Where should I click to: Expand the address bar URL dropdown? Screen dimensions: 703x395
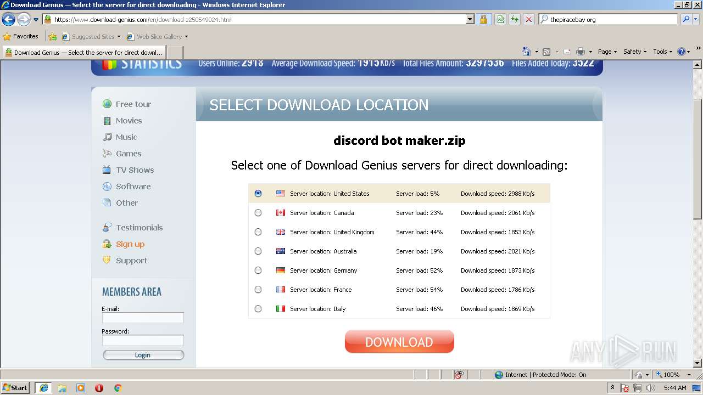click(x=470, y=19)
